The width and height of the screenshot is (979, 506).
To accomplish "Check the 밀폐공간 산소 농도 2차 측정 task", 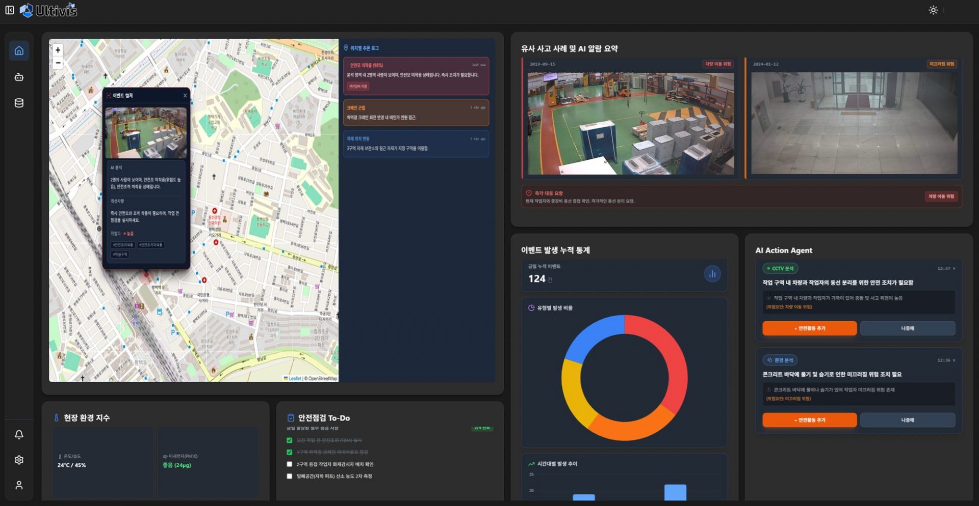I will tap(290, 476).
